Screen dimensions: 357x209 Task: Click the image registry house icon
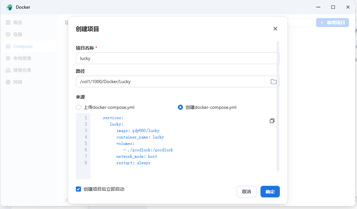[8, 70]
